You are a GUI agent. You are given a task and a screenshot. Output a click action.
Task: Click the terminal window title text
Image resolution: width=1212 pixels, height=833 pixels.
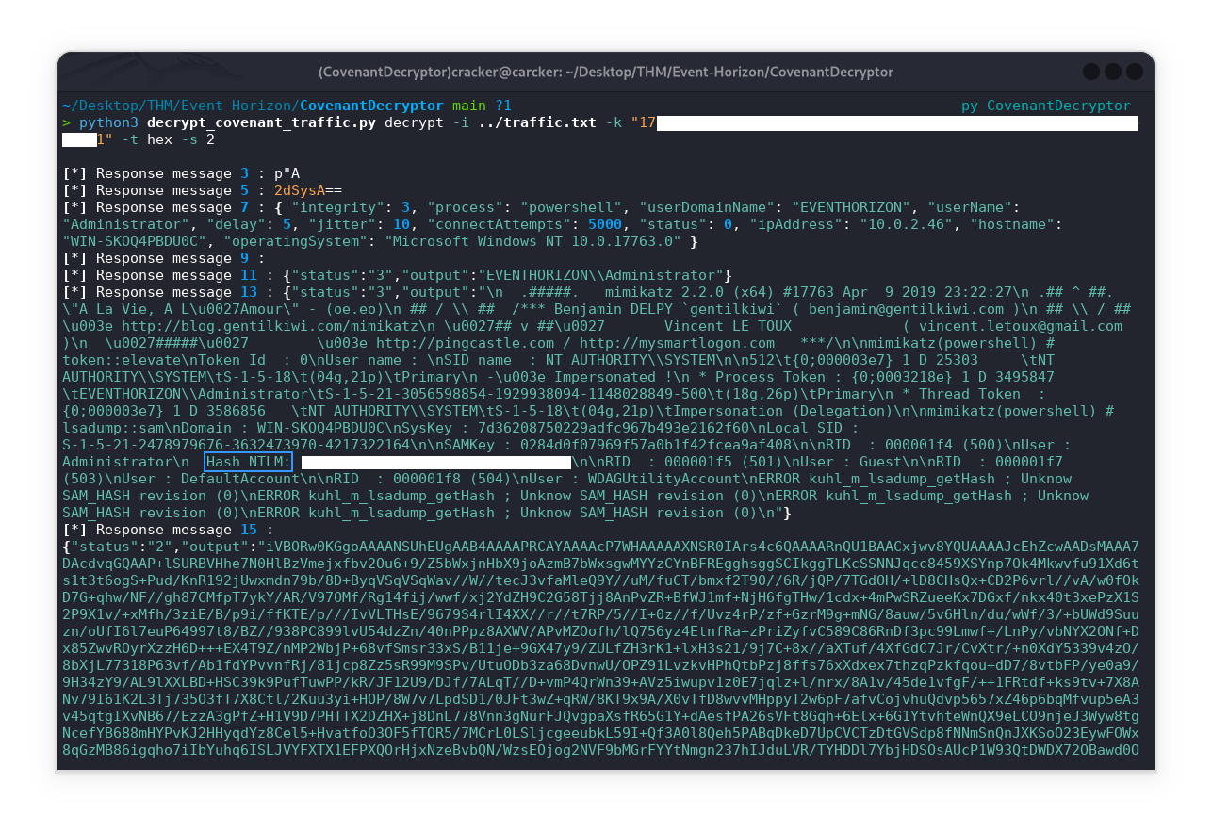(x=605, y=72)
